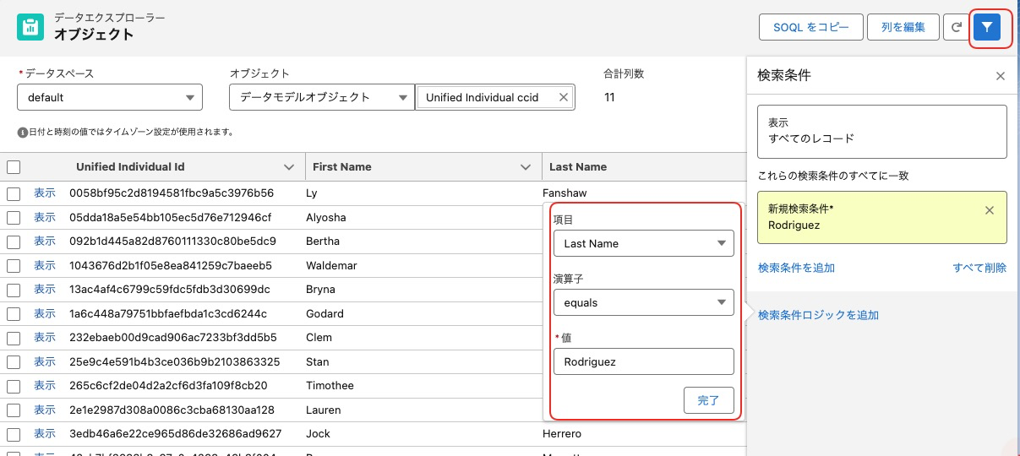Click 表示 link for Jock row
Screen dimensions: 1020x456
pyautogui.click(x=45, y=433)
